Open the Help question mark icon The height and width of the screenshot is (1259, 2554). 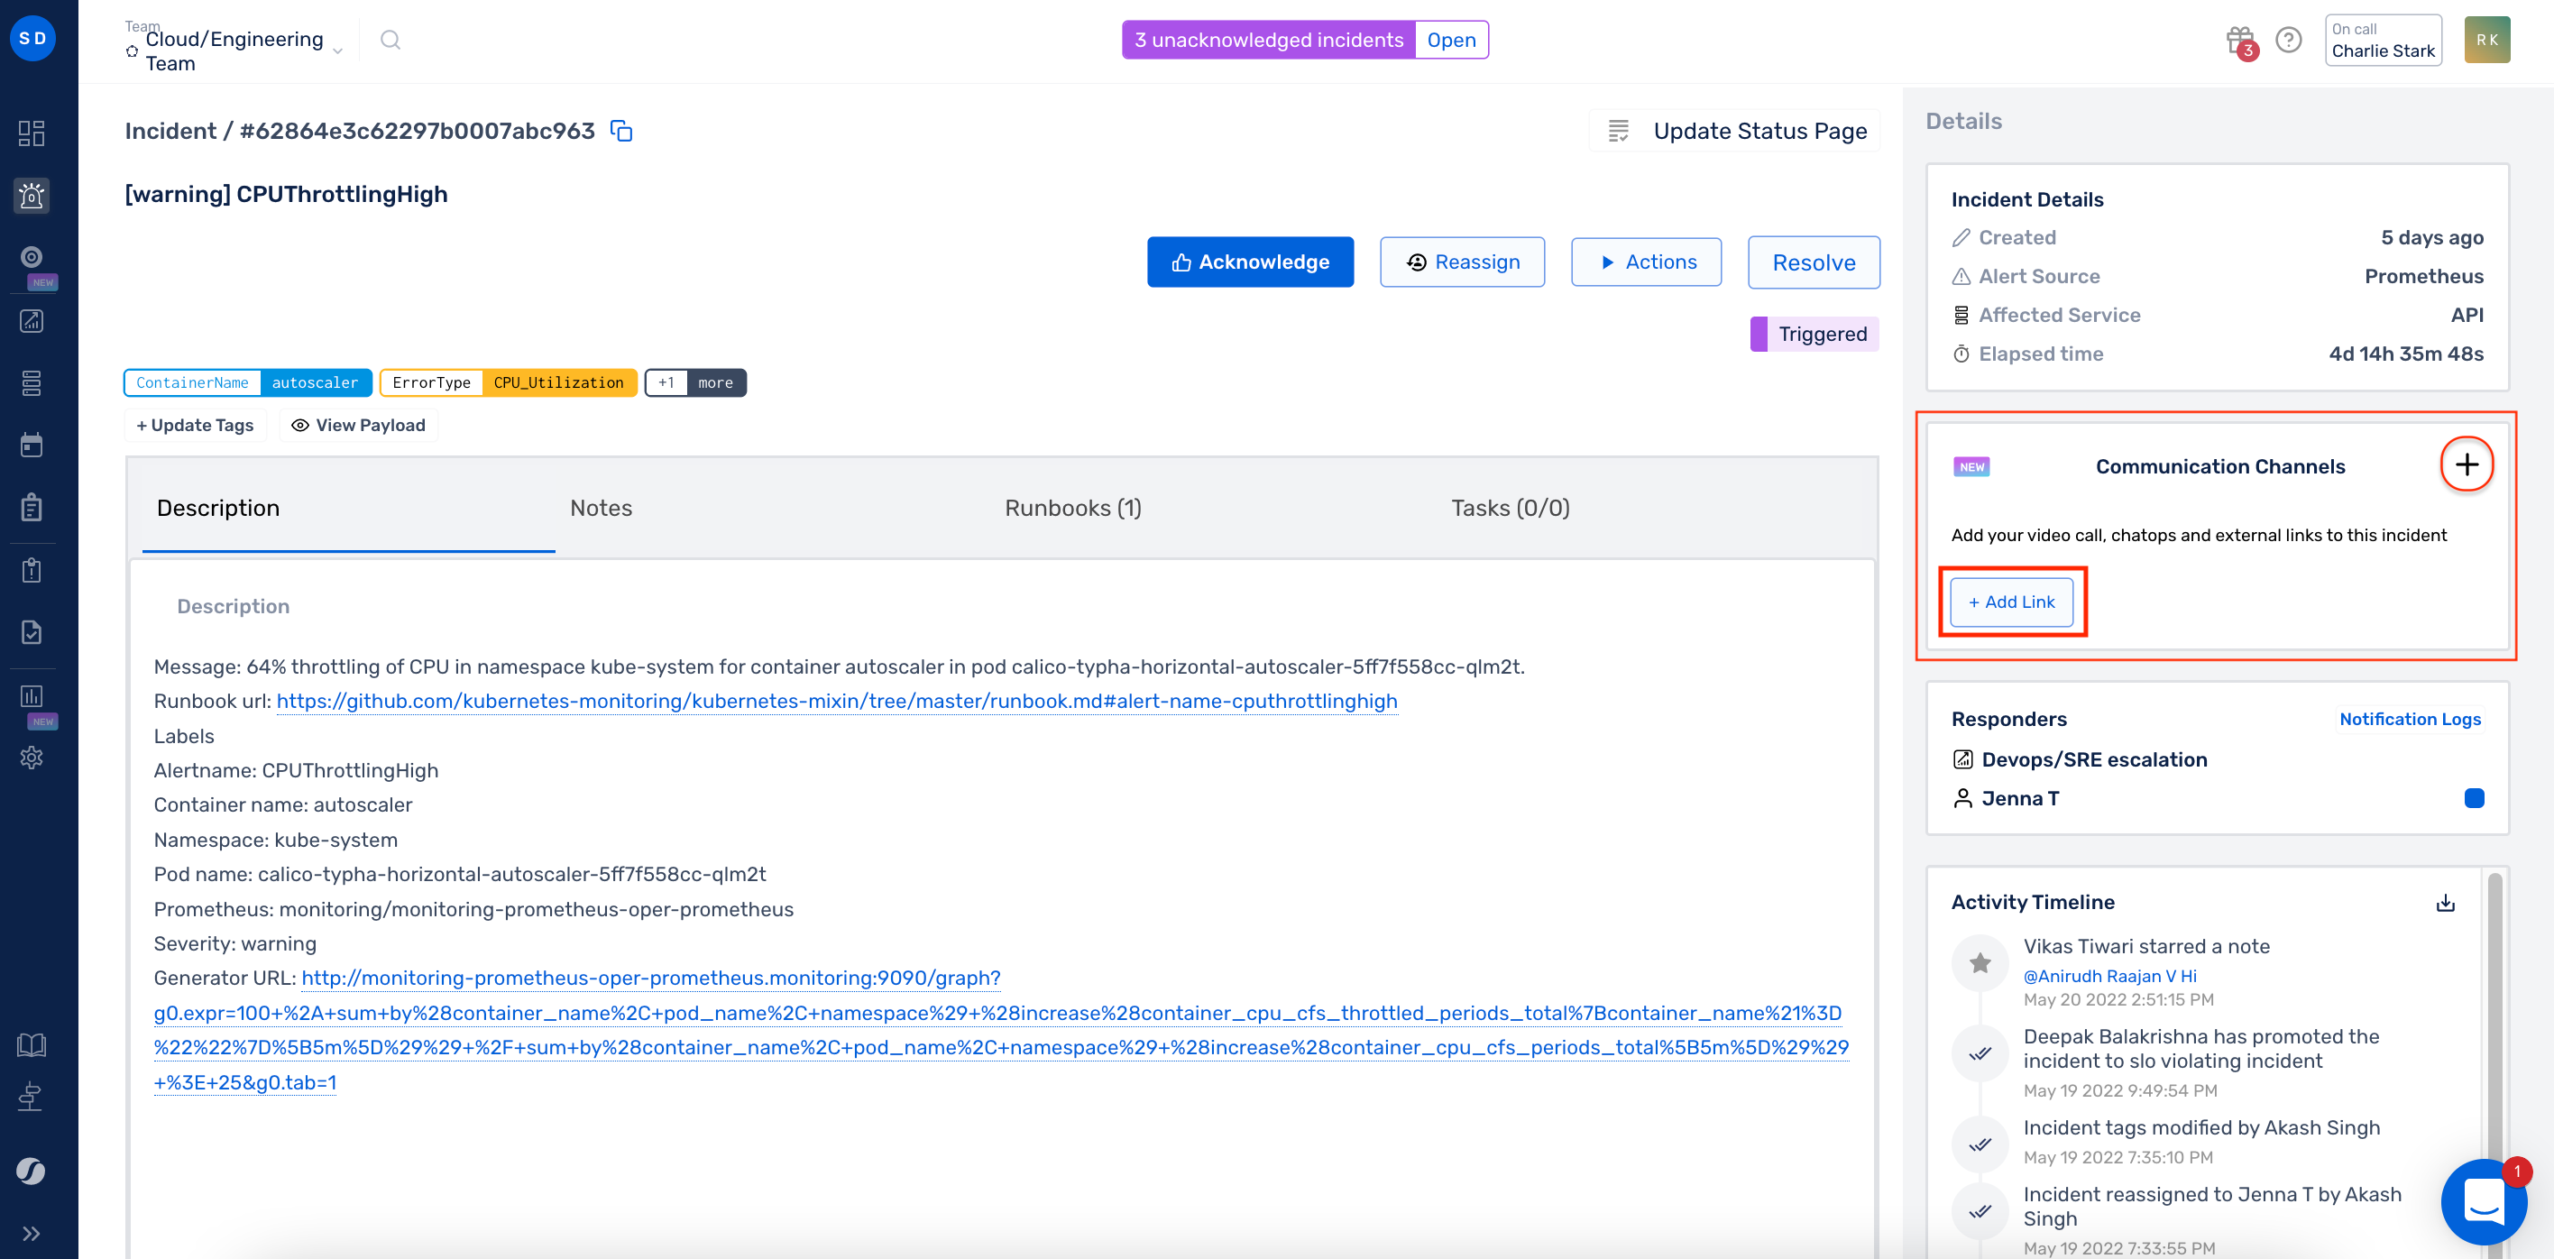(x=2288, y=40)
